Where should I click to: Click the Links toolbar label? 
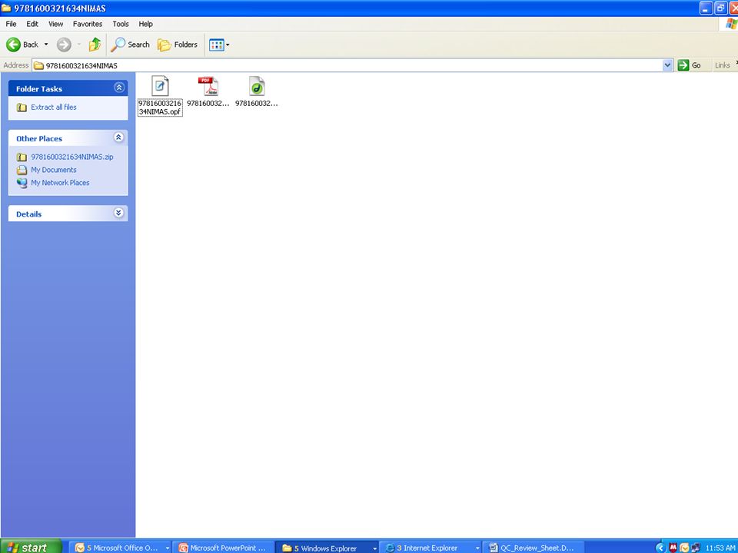(x=723, y=65)
